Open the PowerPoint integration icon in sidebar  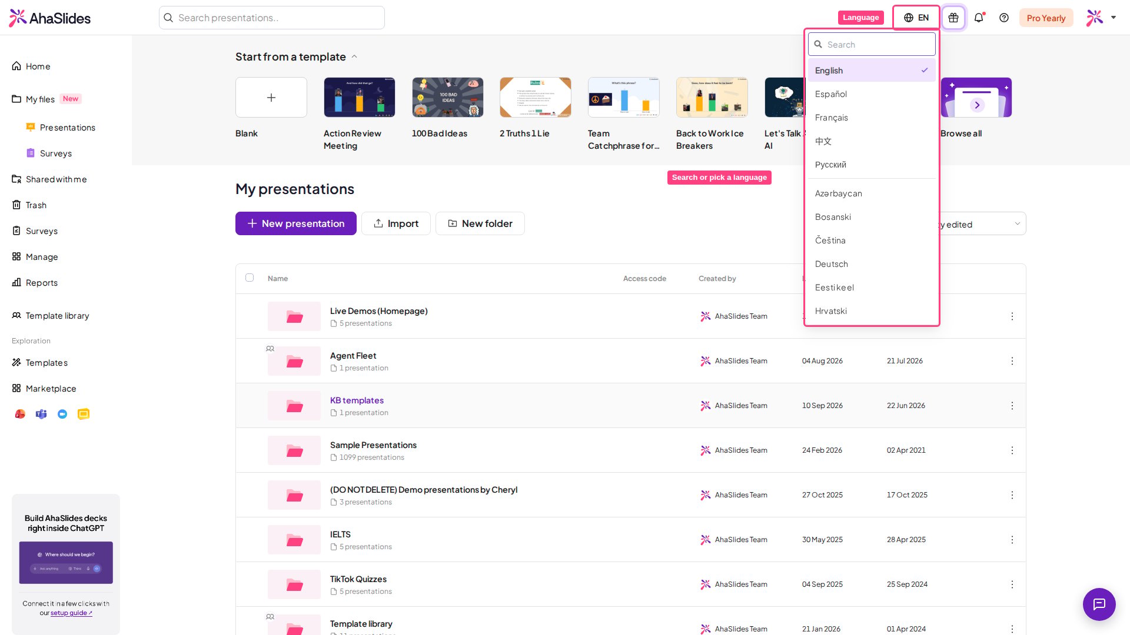tap(20, 414)
